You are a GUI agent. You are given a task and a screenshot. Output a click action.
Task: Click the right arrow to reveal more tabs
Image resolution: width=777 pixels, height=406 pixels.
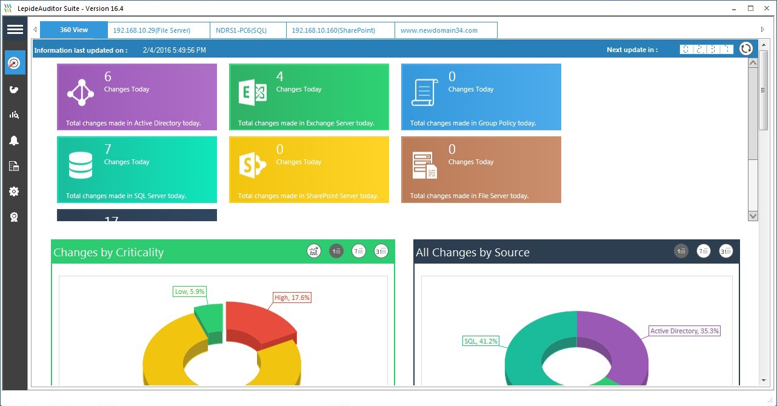pos(762,29)
